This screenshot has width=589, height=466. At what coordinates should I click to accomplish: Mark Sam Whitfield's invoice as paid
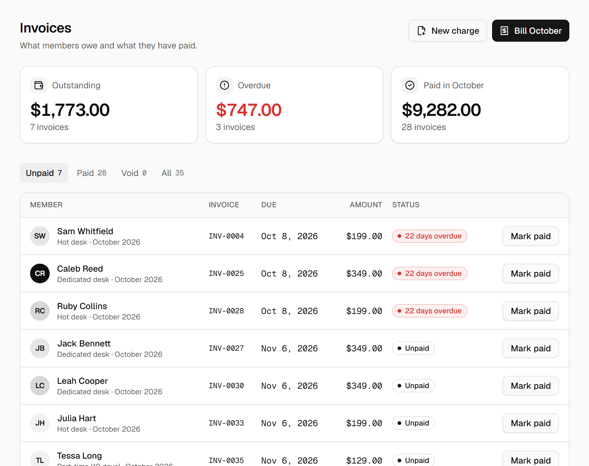click(531, 236)
